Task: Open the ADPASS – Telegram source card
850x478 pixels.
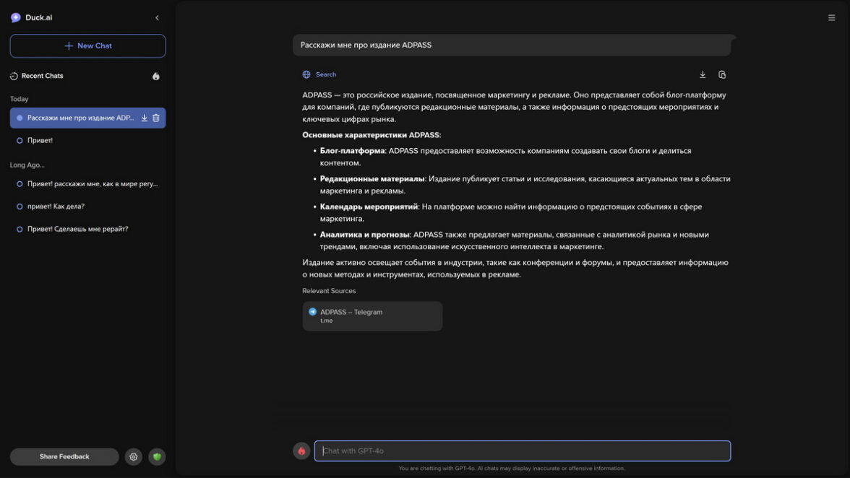Action: 372,316
